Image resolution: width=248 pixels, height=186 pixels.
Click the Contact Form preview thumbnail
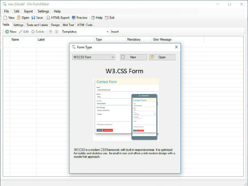click(126, 109)
